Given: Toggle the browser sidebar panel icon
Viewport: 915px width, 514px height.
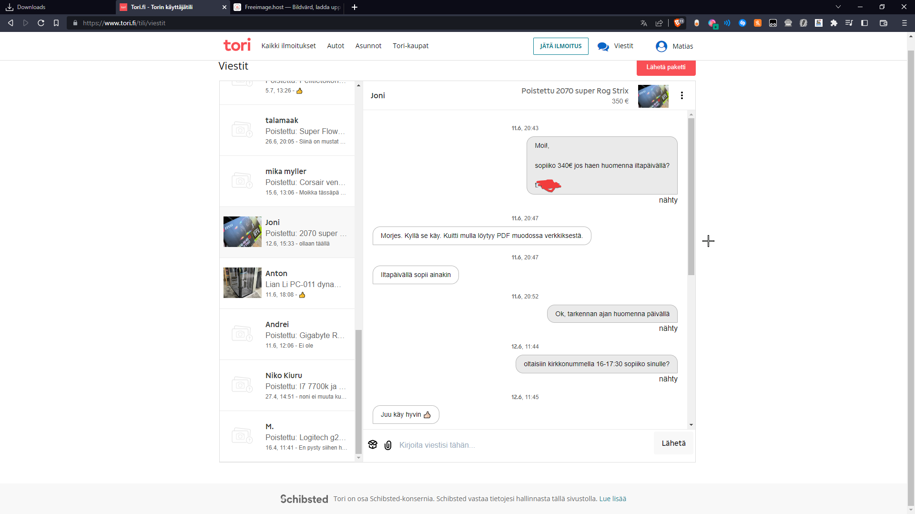Looking at the screenshot, I should point(864,23).
